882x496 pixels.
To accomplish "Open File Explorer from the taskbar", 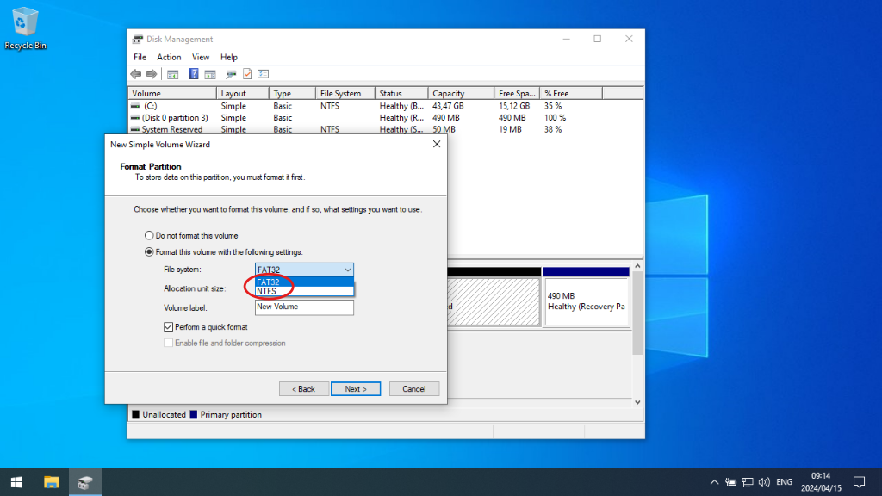I will 52,481.
